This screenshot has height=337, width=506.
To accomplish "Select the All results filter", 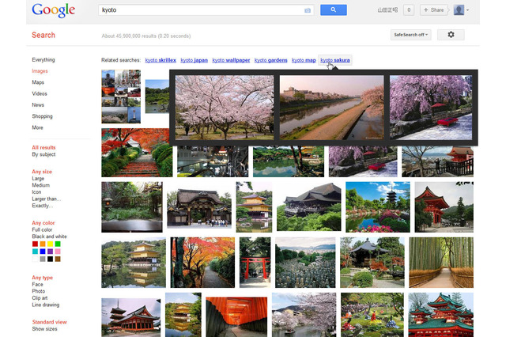I will [x=43, y=147].
